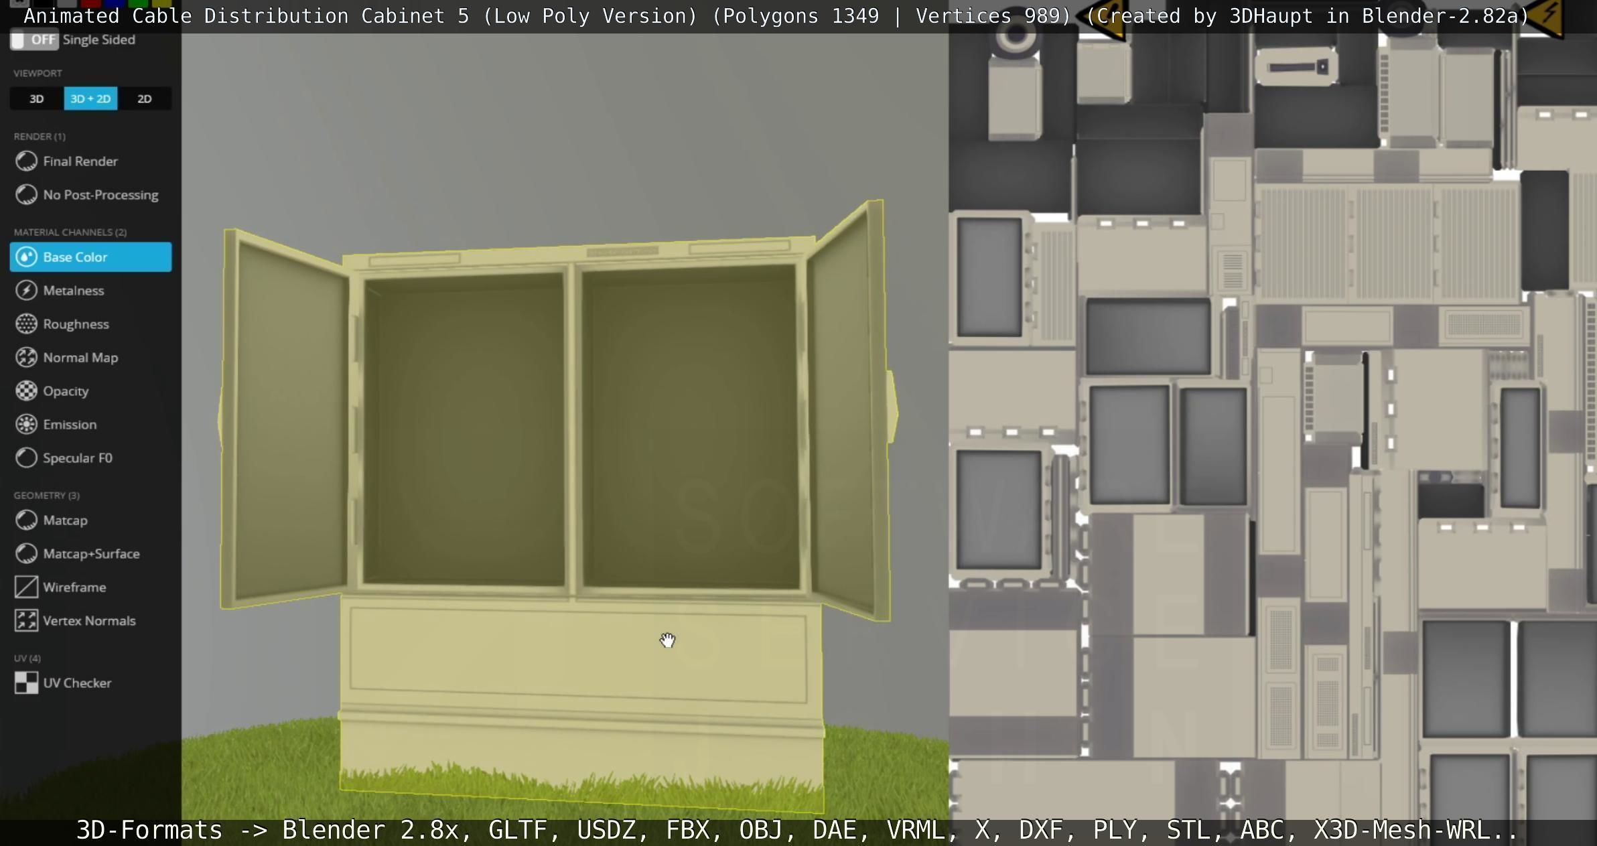Select the 3D + 2D viewport mode
1597x846 pixels.
tap(90, 98)
